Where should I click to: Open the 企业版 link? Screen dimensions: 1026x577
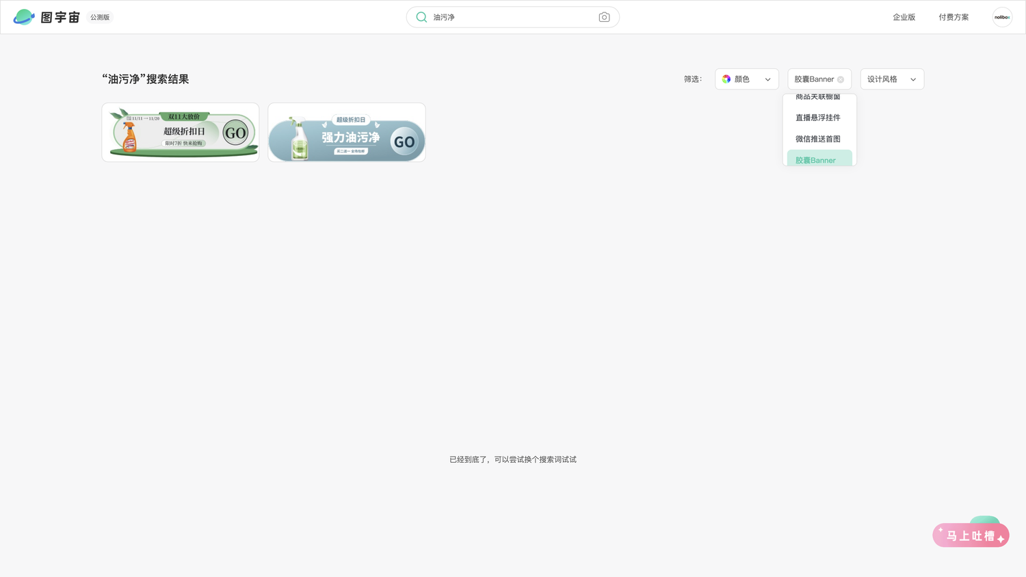(x=904, y=17)
